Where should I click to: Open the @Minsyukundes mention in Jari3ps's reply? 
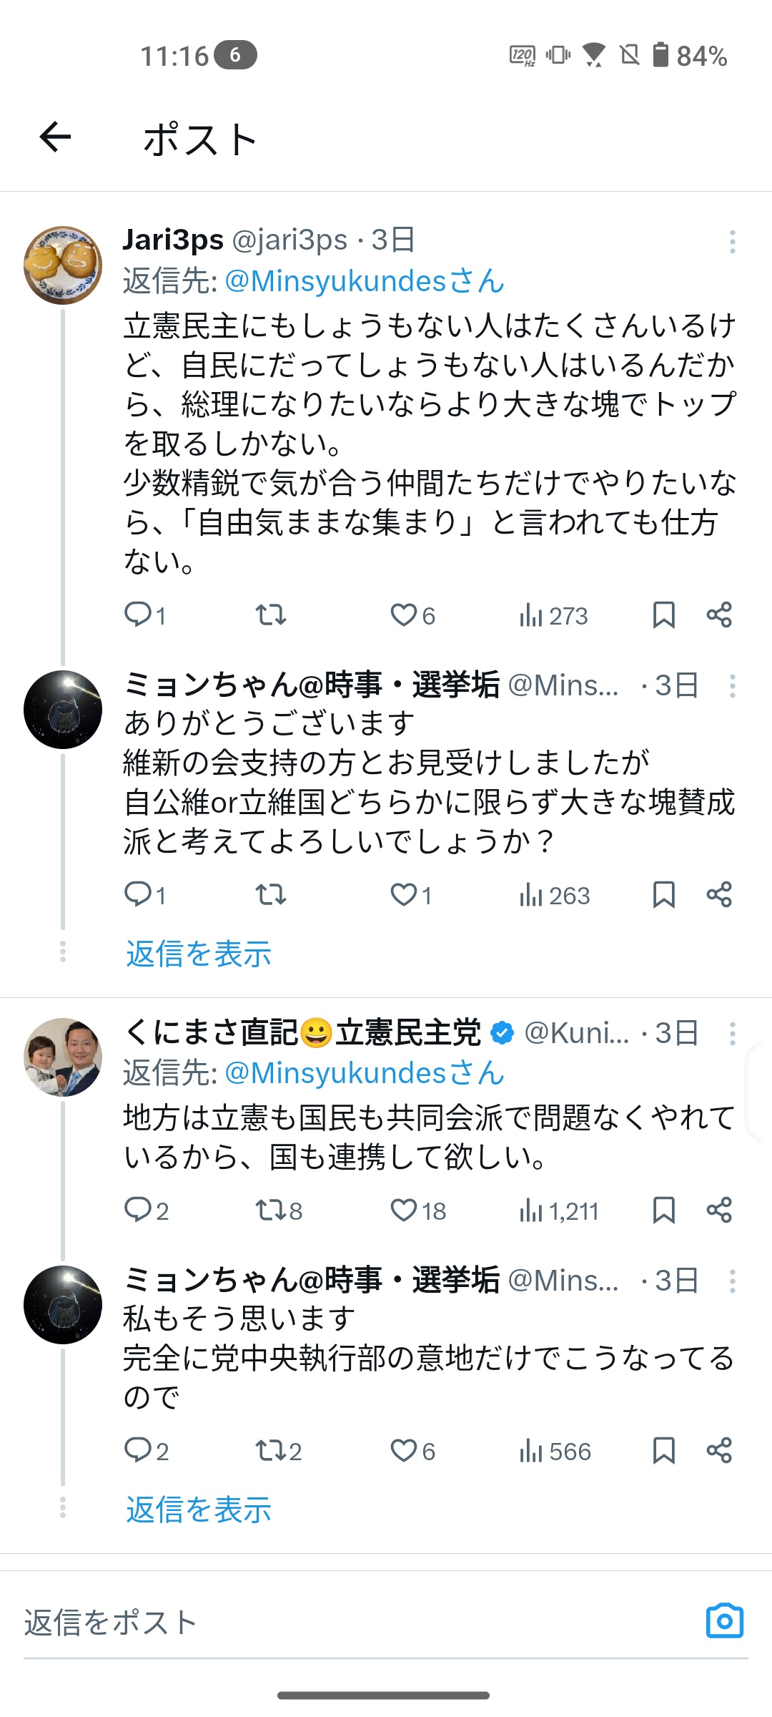pos(365,281)
